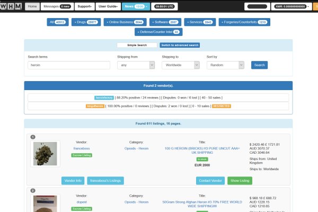Viewport: 318px width, 212px height.
Task: Expand the User Guide menu
Action: (x=108, y=6)
